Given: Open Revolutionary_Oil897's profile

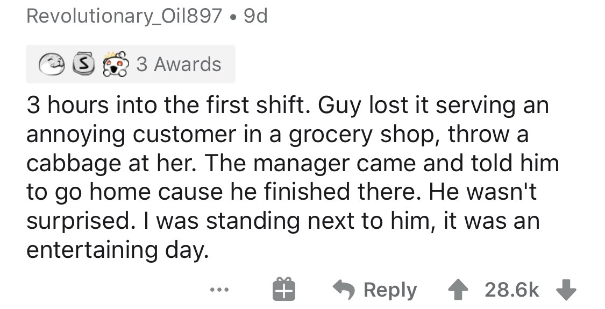Looking at the screenshot, I should click(124, 17).
